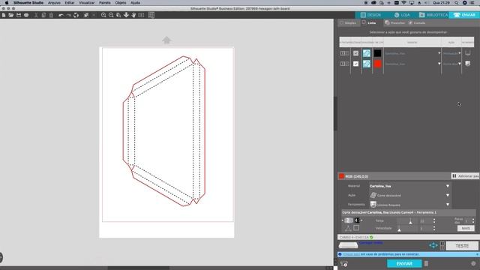
Task: Open the Editar menu
Action: (x=70, y=3)
